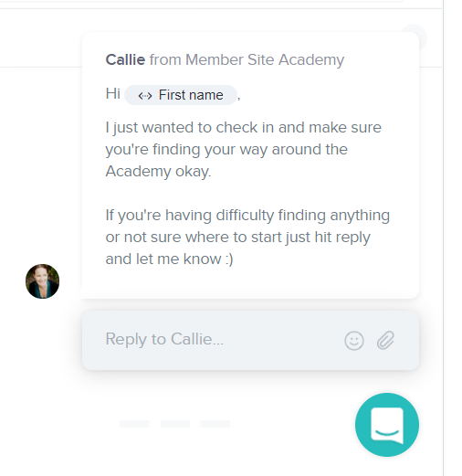This screenshot has height=476, width=462.
Task: Open the teal Intercom messenger launcher
Action: (x=387, y=425)
